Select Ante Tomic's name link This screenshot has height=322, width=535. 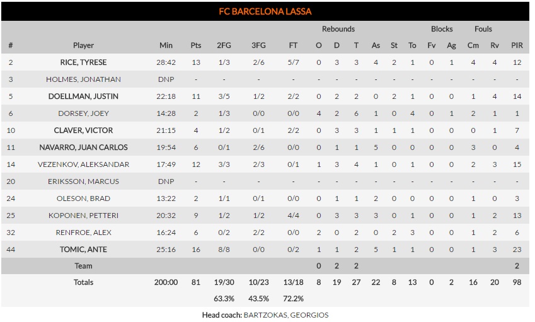pyautogui.click(x=83, y=250)
